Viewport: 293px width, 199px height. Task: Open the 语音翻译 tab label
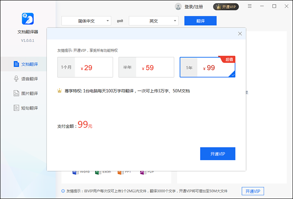(x=30, y=79)
